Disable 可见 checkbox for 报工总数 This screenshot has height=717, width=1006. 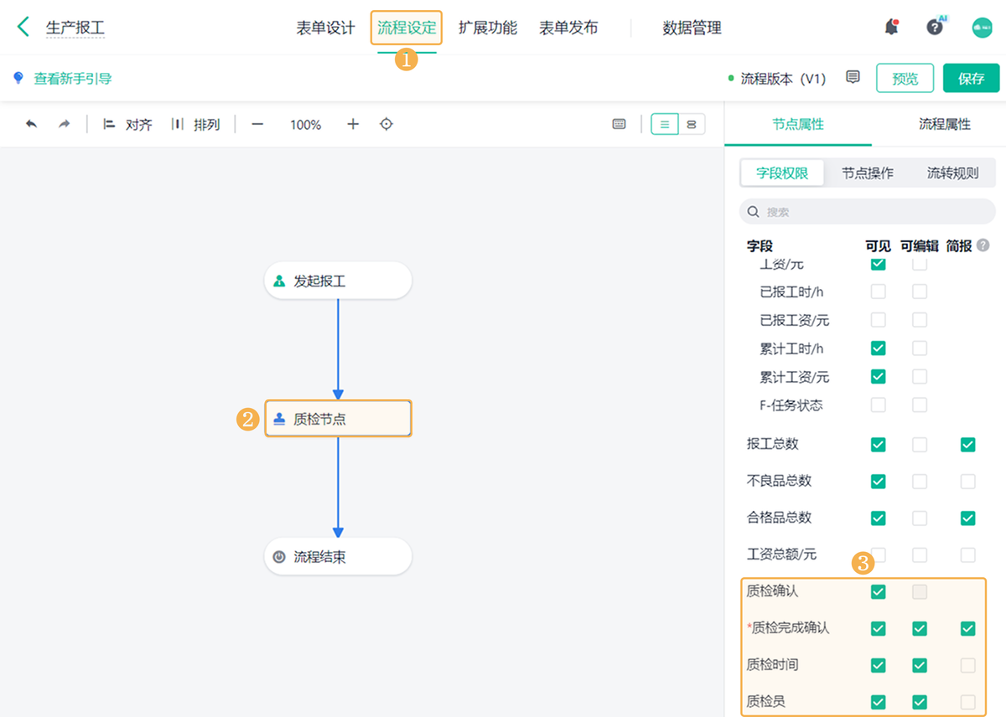[x=878, y=444]
